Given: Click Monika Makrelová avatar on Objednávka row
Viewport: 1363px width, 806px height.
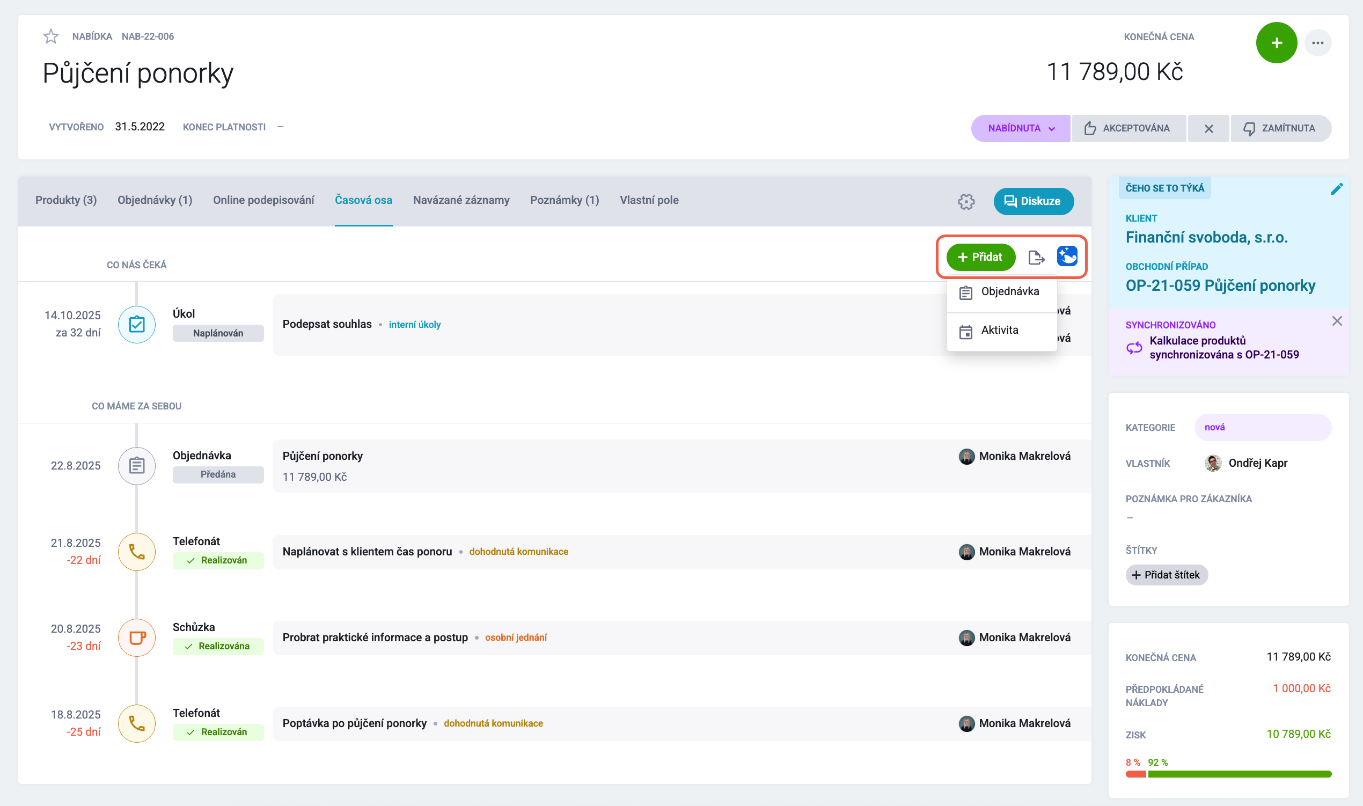Looking at the screenshot, I should [966, 456].
